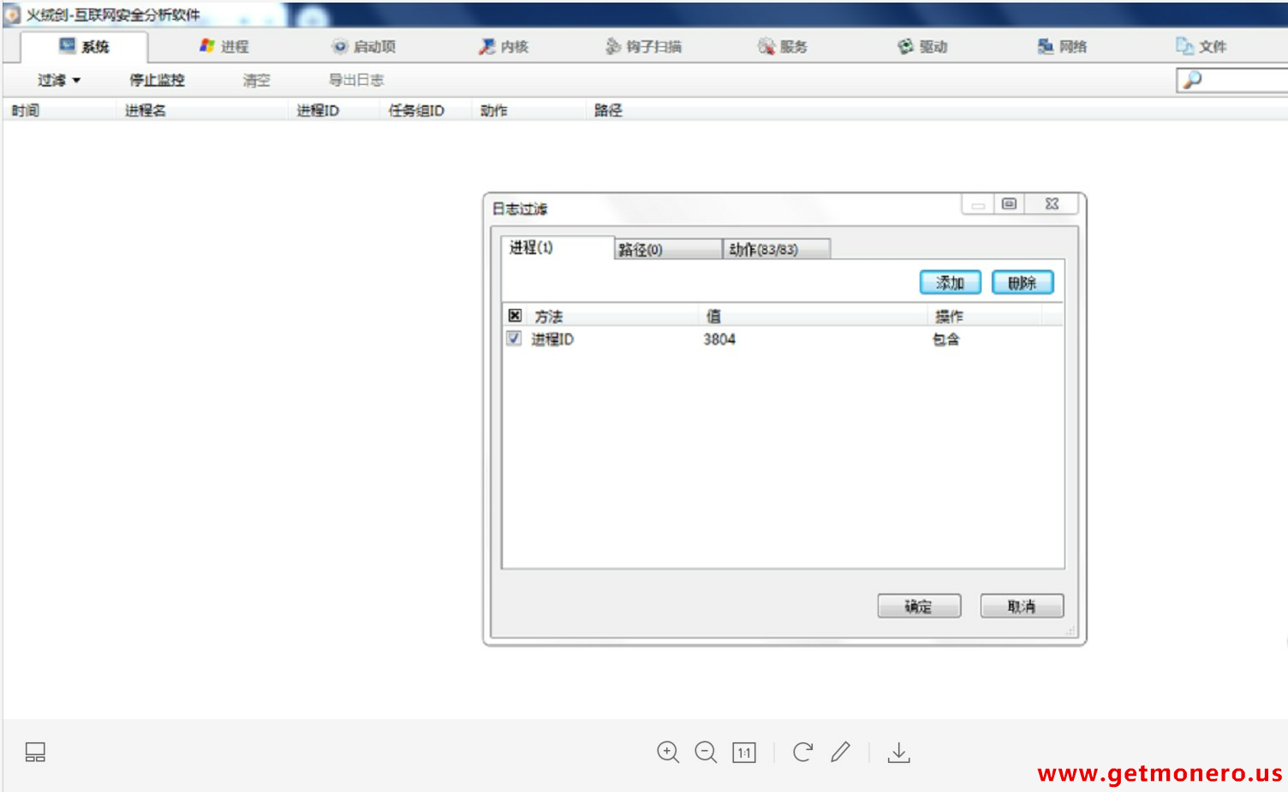The width and height of the screenshot is (1288, 792).
Task: Open the 过滤 dropdown menu
Action: coord(58,80)
